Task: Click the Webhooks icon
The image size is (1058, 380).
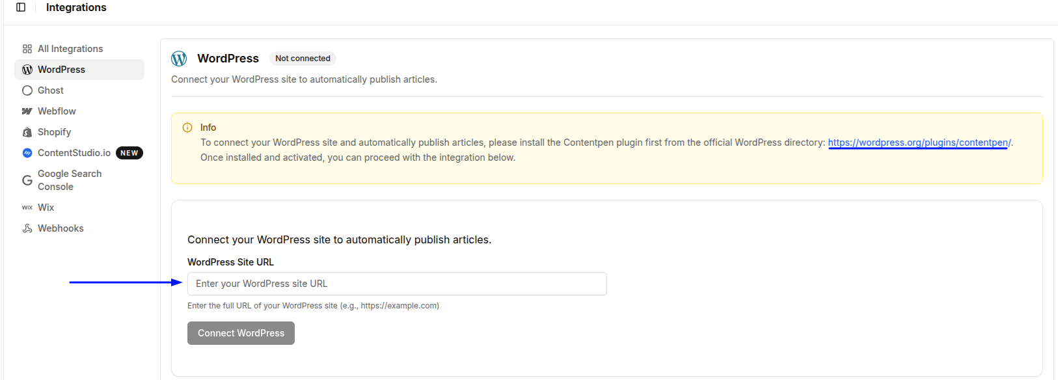Action: click(27, 228)
